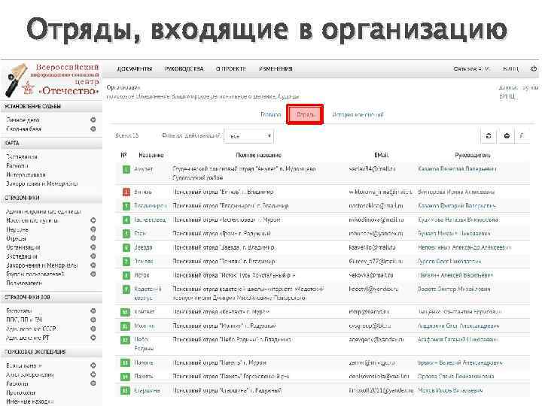542x406 pixels.
Task: Click the plus icon beside sidebar Экспедиции
Action: (93, 256)
